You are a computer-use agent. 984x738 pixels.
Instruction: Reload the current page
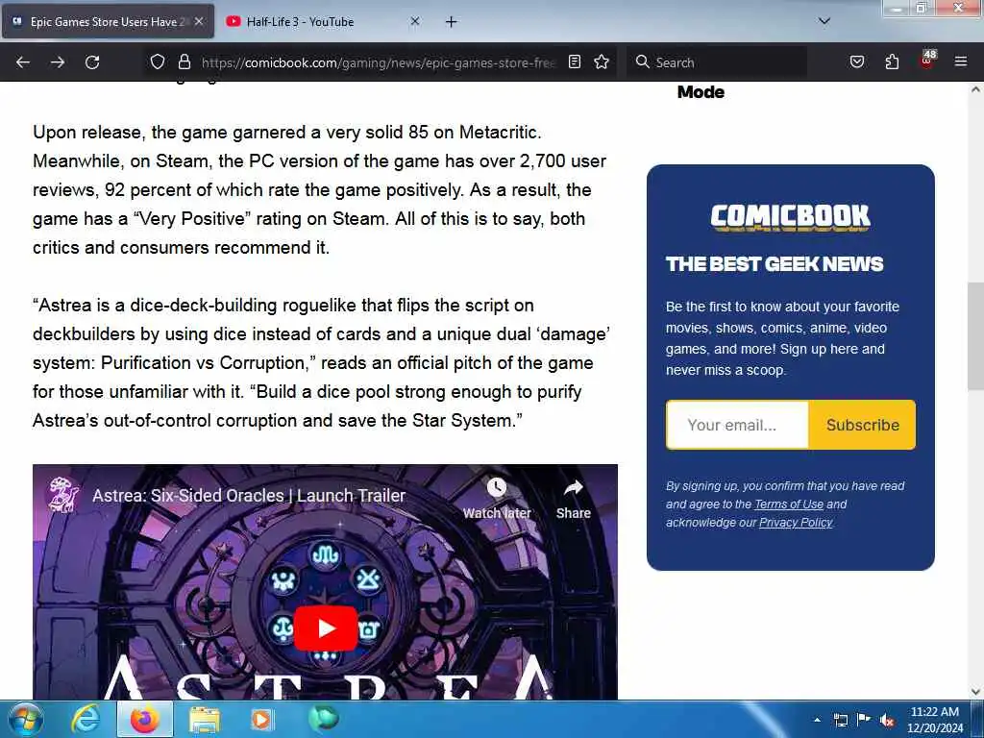92,62
